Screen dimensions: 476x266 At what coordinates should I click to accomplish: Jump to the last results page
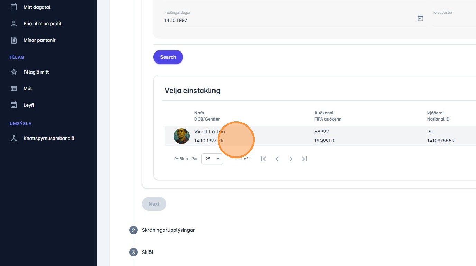(305, 159)
